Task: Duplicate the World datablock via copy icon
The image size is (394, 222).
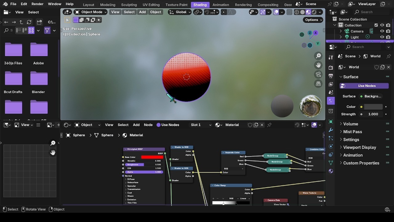Action: 383,67
